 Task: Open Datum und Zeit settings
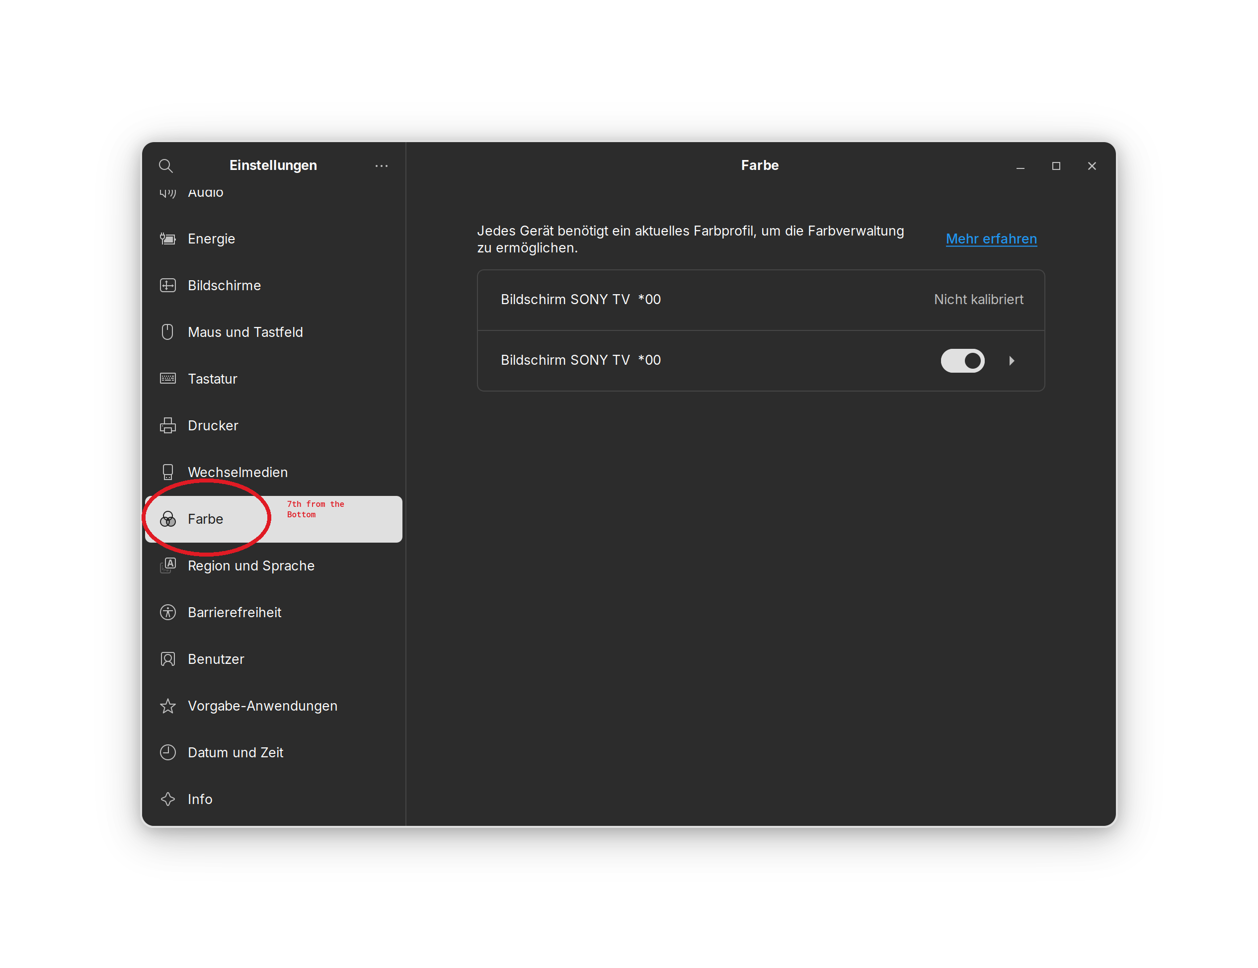[274, 752]
